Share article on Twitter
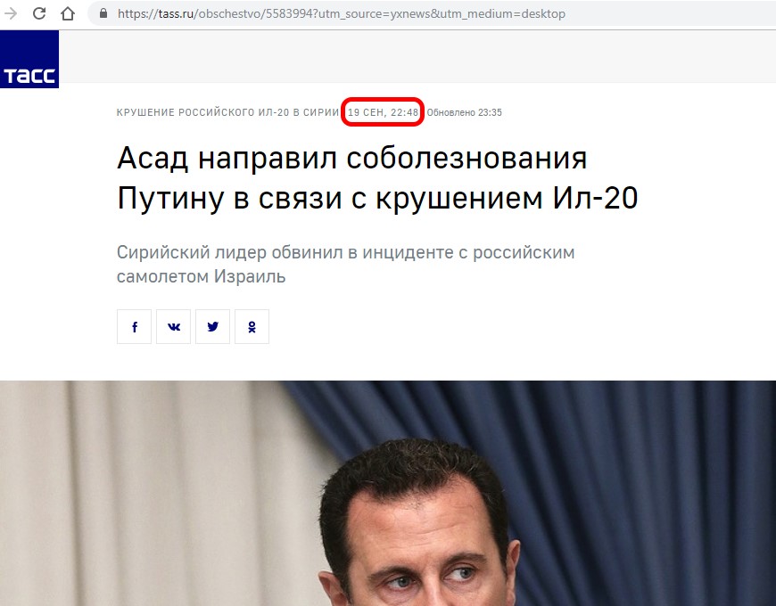 click(x=213, y=327)
